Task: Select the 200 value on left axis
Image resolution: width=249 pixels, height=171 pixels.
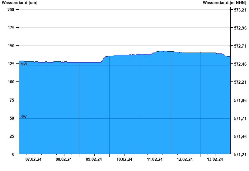Action: coord(11,10)
